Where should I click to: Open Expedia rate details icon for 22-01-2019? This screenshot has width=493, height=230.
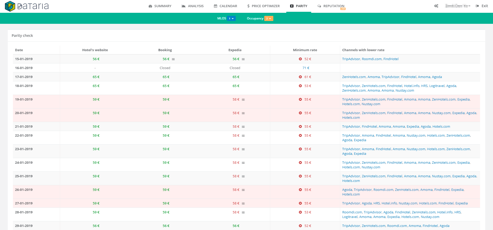pyautogui.click(x=243, y=136)
